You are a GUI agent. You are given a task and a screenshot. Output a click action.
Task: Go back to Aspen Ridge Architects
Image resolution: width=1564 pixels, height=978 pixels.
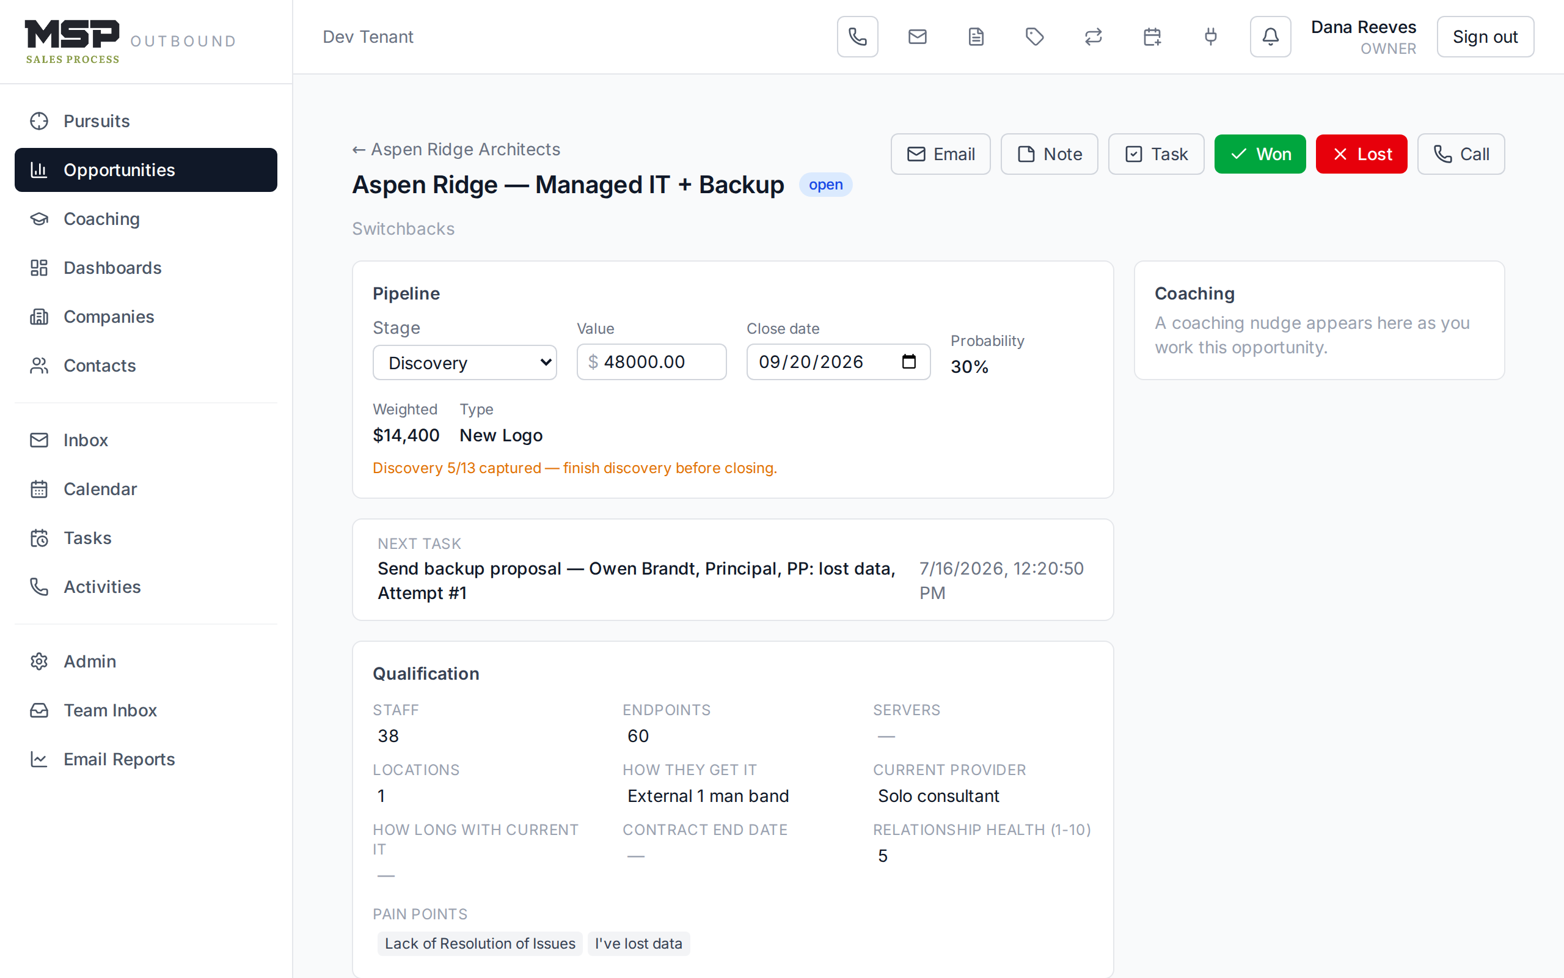(x=456, y=149)
